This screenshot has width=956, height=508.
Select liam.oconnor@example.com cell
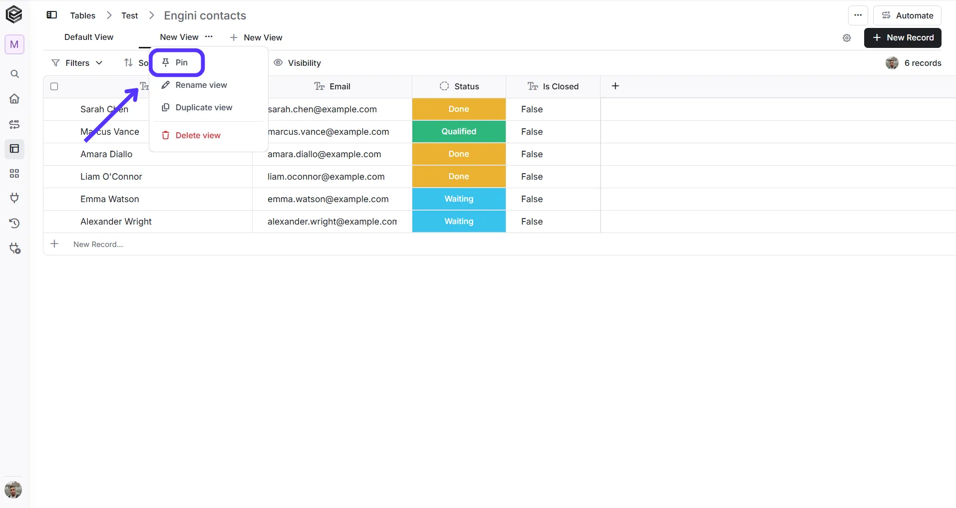pos(332,177)
